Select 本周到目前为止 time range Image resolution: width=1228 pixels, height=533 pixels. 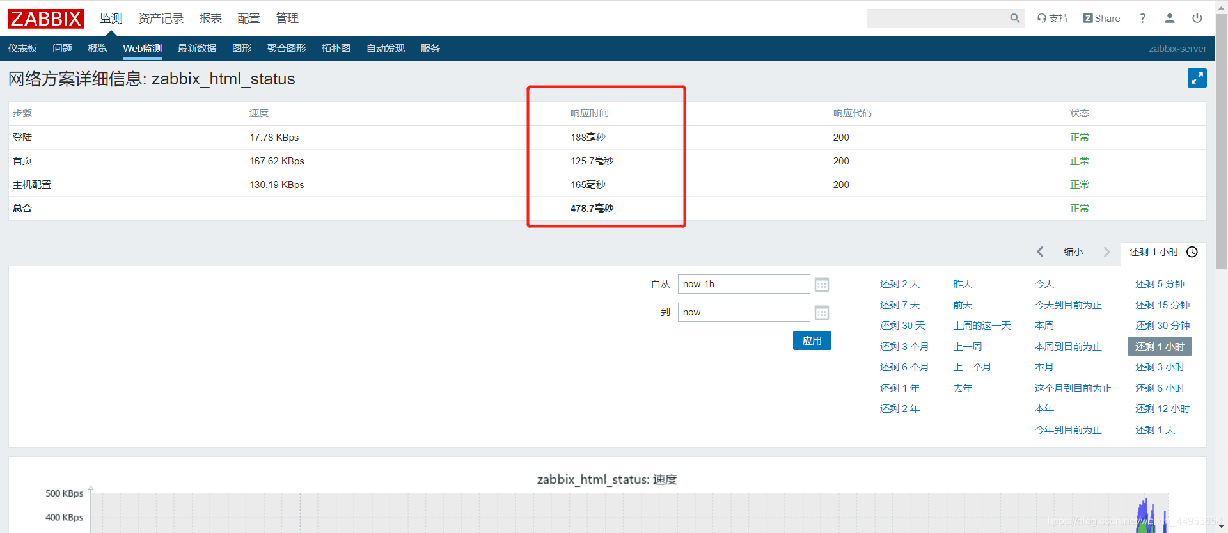(x=1068, y=347)
